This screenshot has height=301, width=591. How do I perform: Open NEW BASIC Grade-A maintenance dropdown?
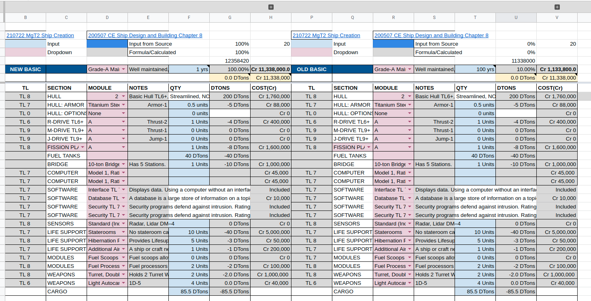(123, 69)
